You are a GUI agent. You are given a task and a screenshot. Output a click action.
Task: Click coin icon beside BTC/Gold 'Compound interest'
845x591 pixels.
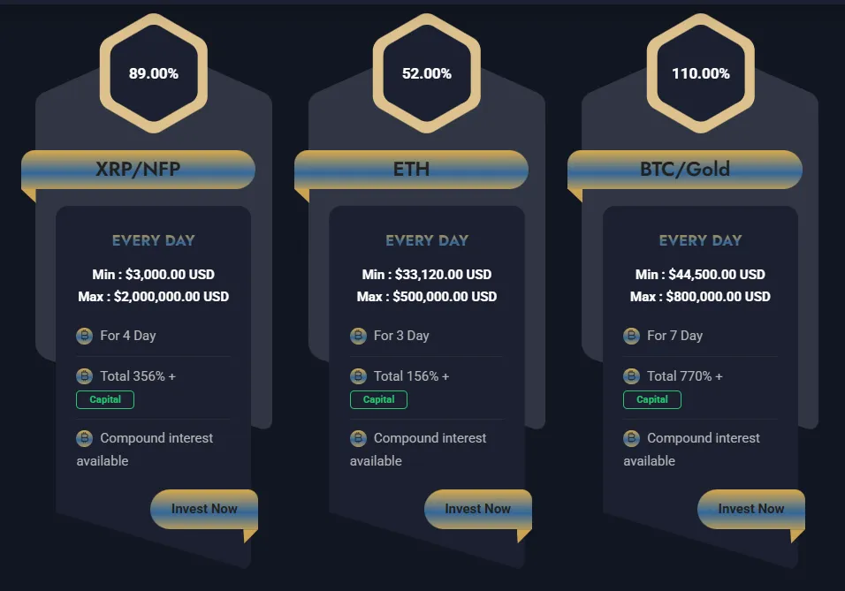pos(631,438)
